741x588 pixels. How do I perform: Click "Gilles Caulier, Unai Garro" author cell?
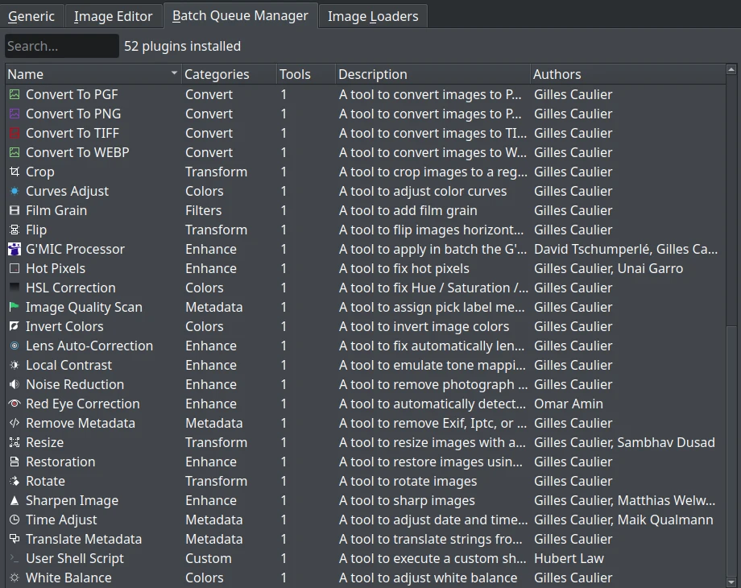coord(609,268)
